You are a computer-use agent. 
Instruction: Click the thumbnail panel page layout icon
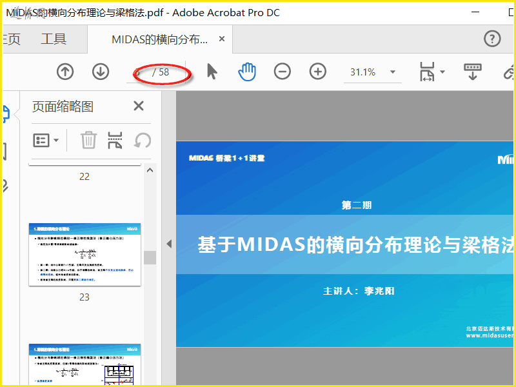(x=115, y=141)
